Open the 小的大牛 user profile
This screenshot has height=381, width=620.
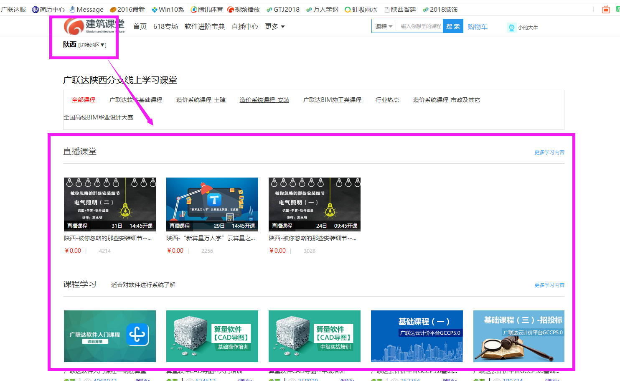click(528, 28)
